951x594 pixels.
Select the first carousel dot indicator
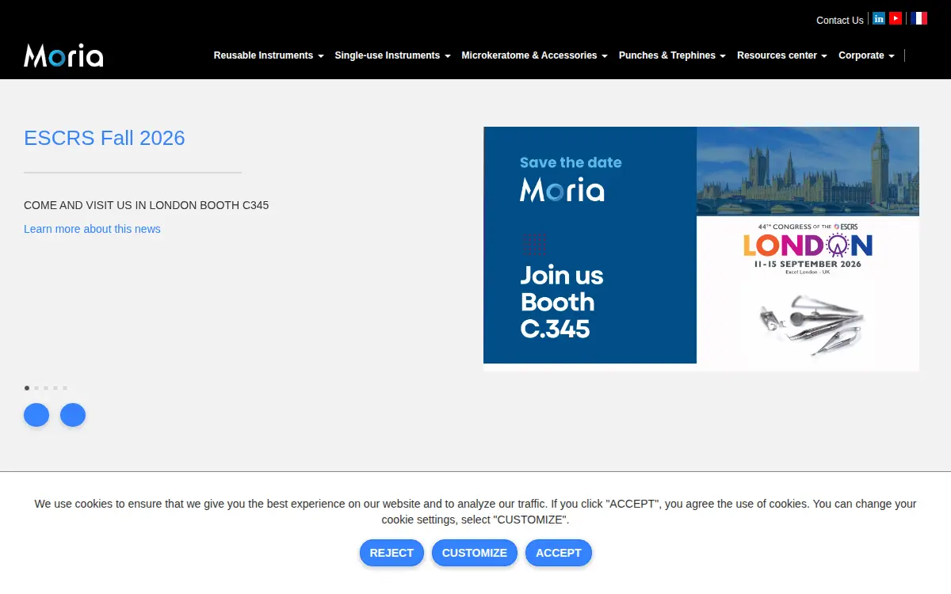click(27, 388)
